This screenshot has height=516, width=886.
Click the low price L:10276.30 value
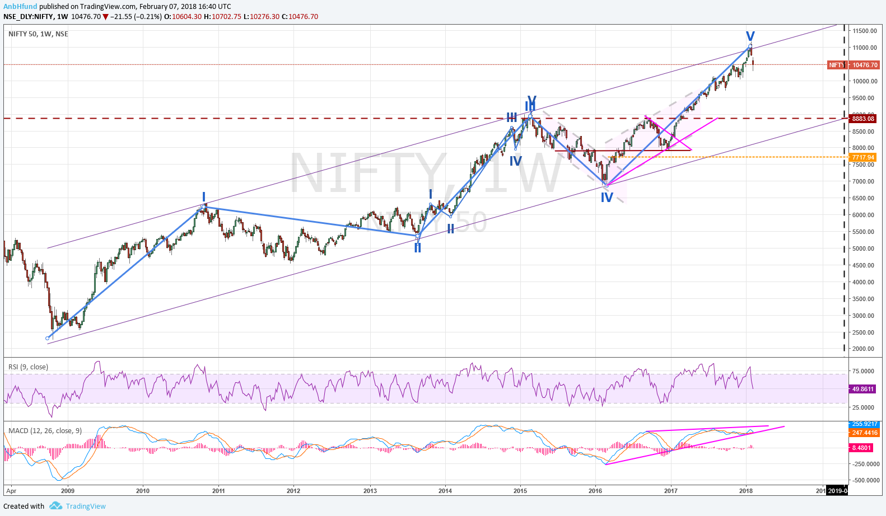[261, 17]
